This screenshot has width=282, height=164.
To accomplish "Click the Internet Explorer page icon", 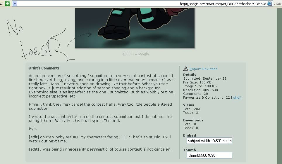I will coord(270,4).
